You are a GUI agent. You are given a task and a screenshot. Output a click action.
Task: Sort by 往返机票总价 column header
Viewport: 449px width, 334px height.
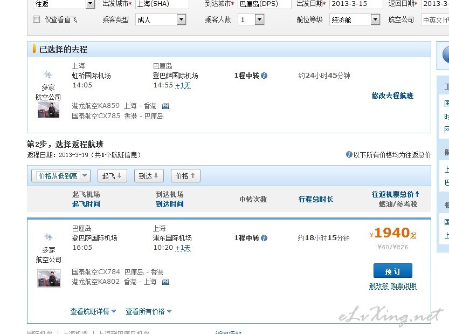pos(395,194)
